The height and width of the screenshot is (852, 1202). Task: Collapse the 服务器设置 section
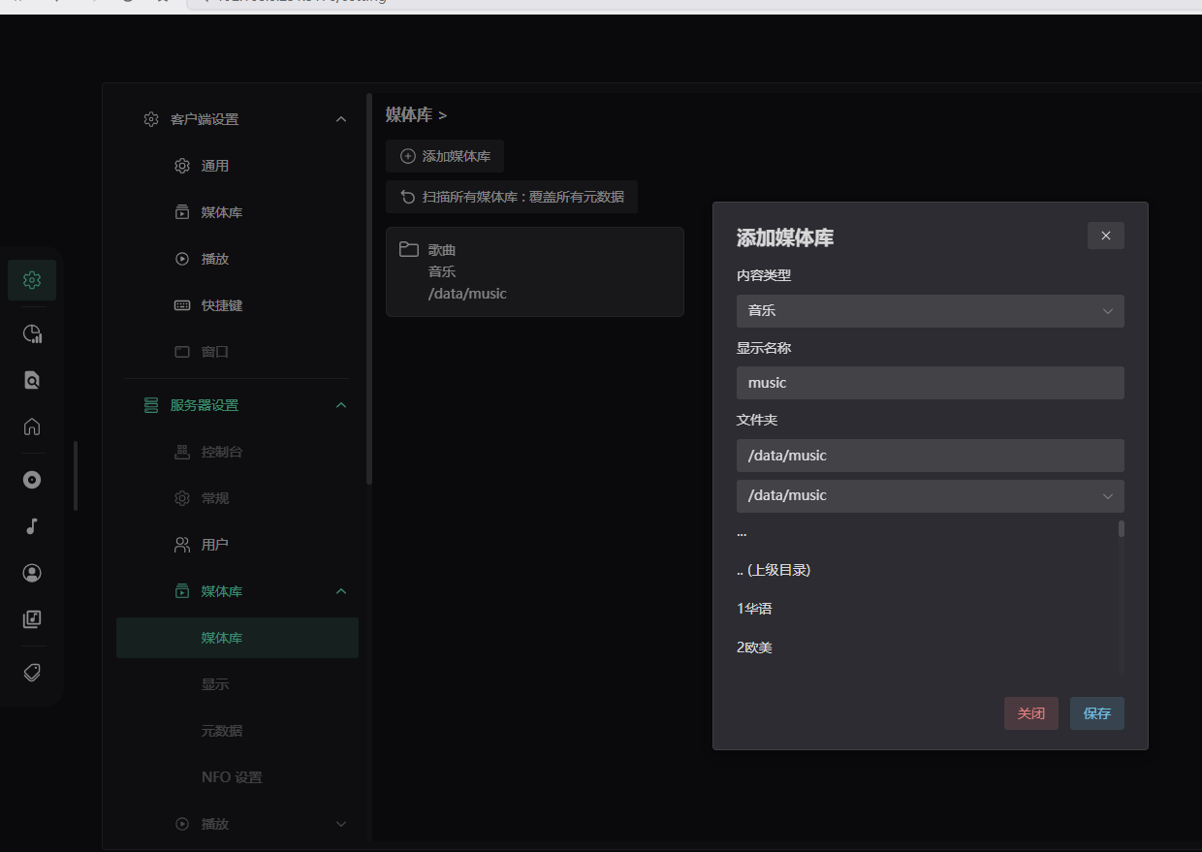pos(340,405)
